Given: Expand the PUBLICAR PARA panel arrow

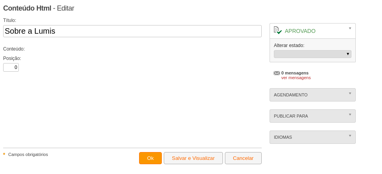Looking at the screenshot, I should pos(350,114).
